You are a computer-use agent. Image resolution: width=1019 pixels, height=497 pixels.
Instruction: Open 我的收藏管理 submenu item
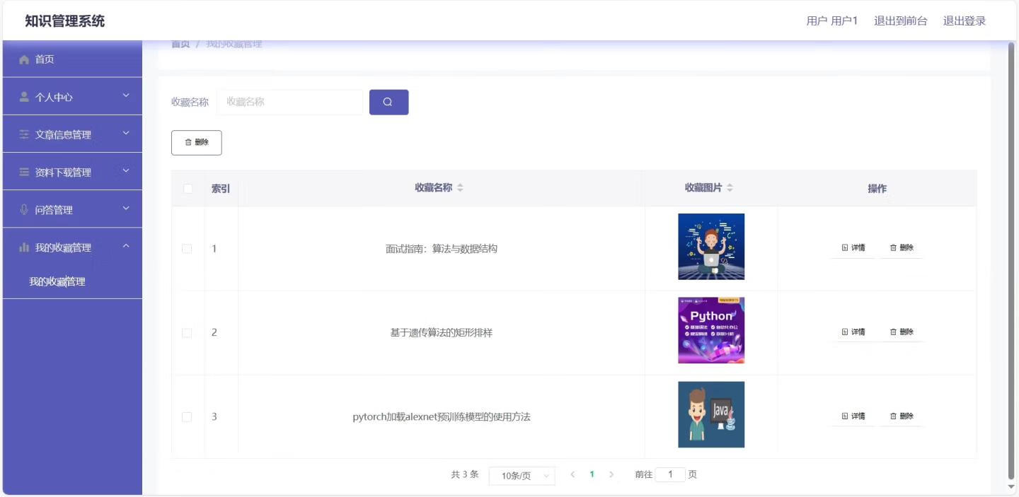pyautogui.click(x=57, y=281)
